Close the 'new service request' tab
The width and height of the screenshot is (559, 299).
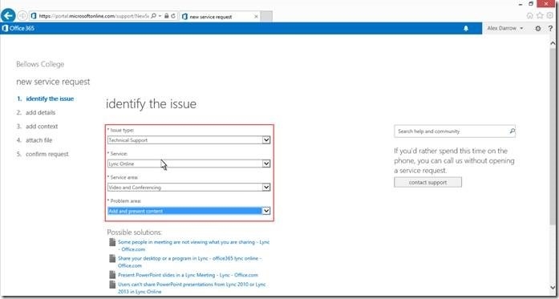[256, 16]
